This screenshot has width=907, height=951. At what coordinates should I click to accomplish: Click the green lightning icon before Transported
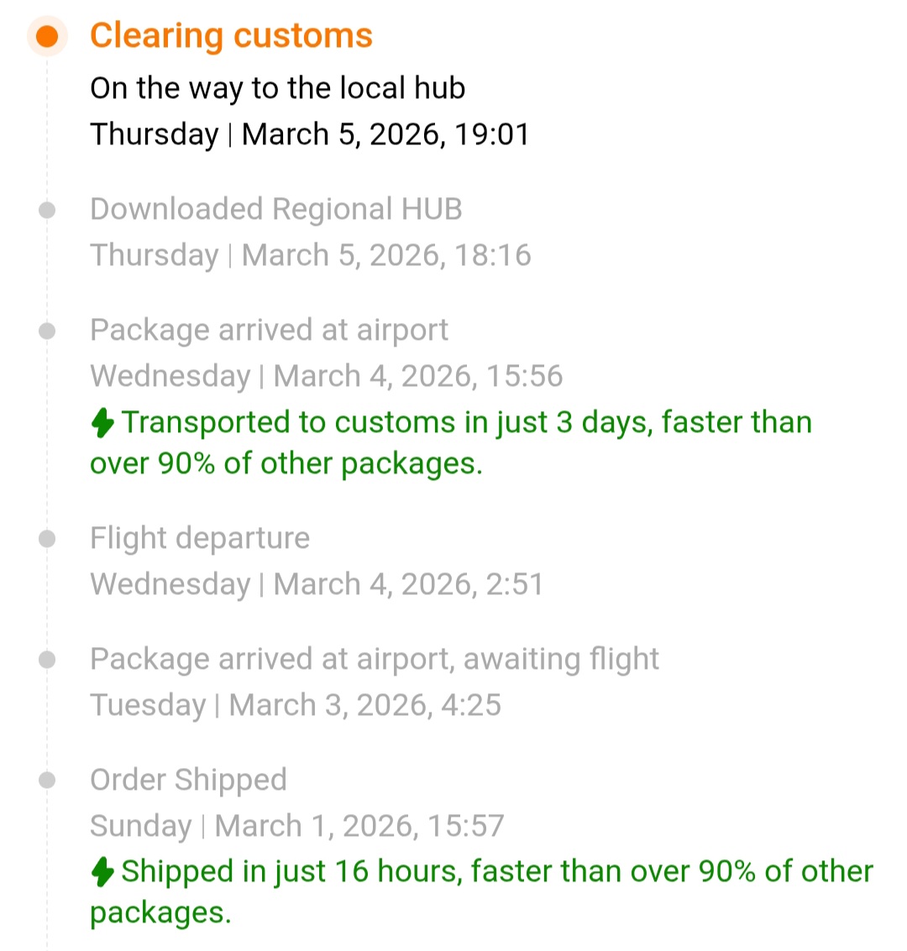pyautogui.click(x=102, y=423)
